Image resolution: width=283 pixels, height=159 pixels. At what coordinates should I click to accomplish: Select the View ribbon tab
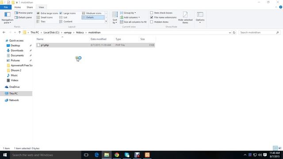click(41, 7)
